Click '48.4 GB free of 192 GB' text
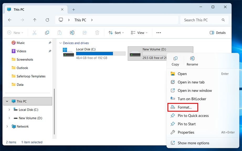242x151 pixels. click(x=92, y=58)
